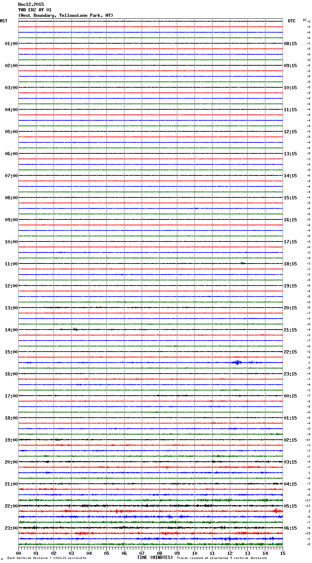Click the 04:15 UTC time label
Image resolution: width=312 pixels, height=563 pixels.
click(290, 484)
